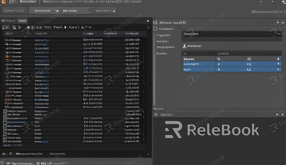Select the highlighted tab above the list panel
The height and width of the screenshot is (165, 286).
coord(22,20)
